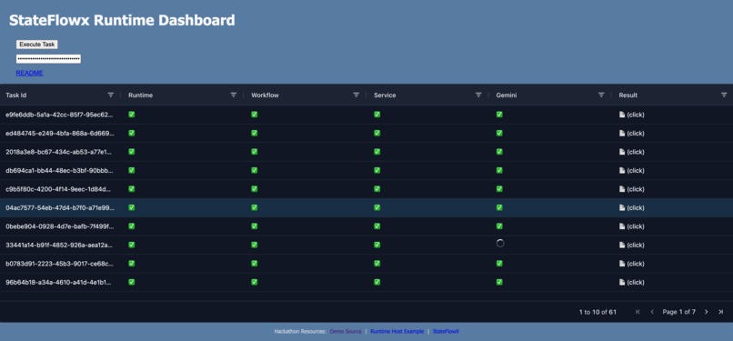Open result document for task db694ca1
The image size is (733, 341).
[631, 171]
